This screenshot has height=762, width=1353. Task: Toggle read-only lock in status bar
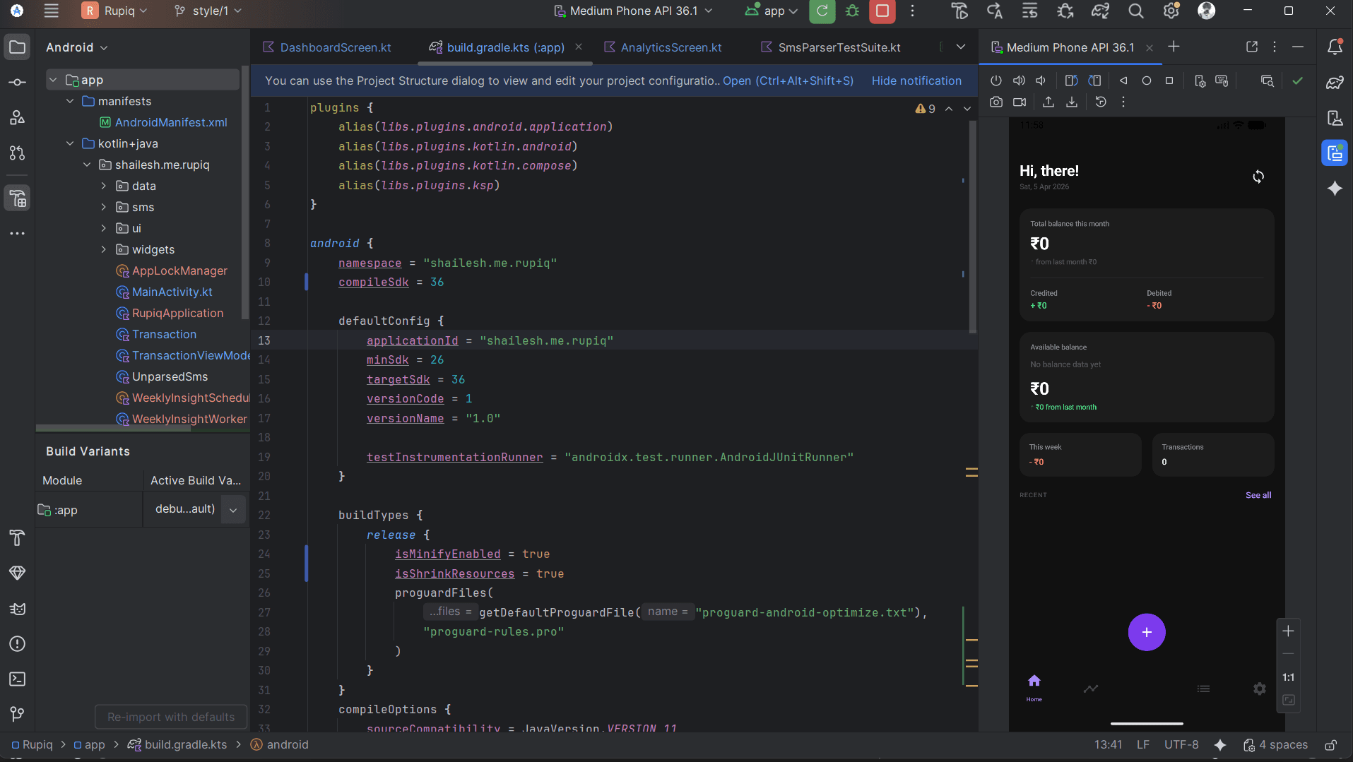(1330, 745)
